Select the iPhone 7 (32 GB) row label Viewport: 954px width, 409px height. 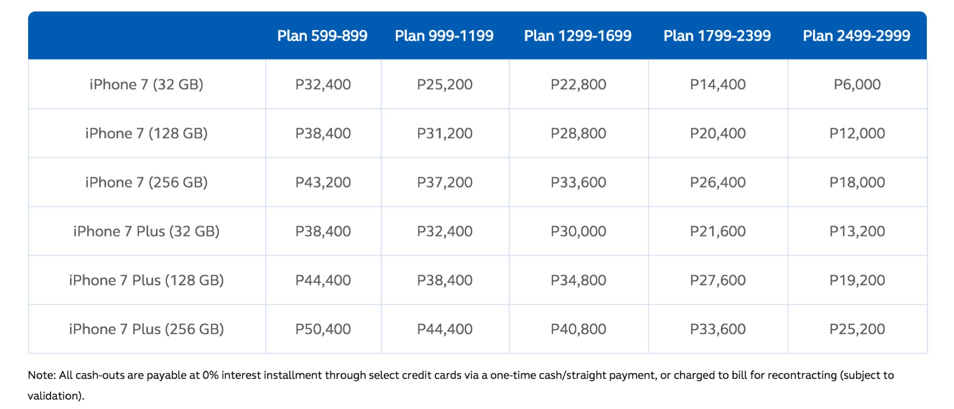click(146, 84)
